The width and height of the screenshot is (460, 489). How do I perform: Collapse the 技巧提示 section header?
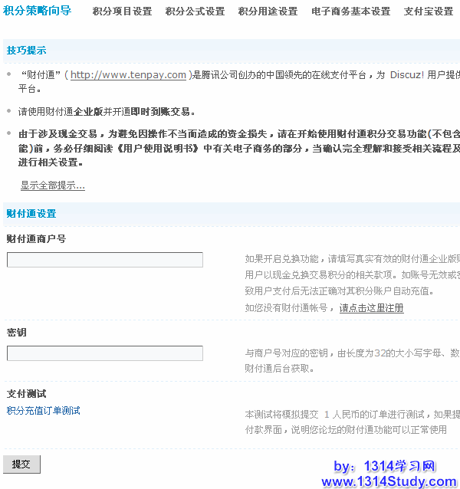(x=27, y=51)
